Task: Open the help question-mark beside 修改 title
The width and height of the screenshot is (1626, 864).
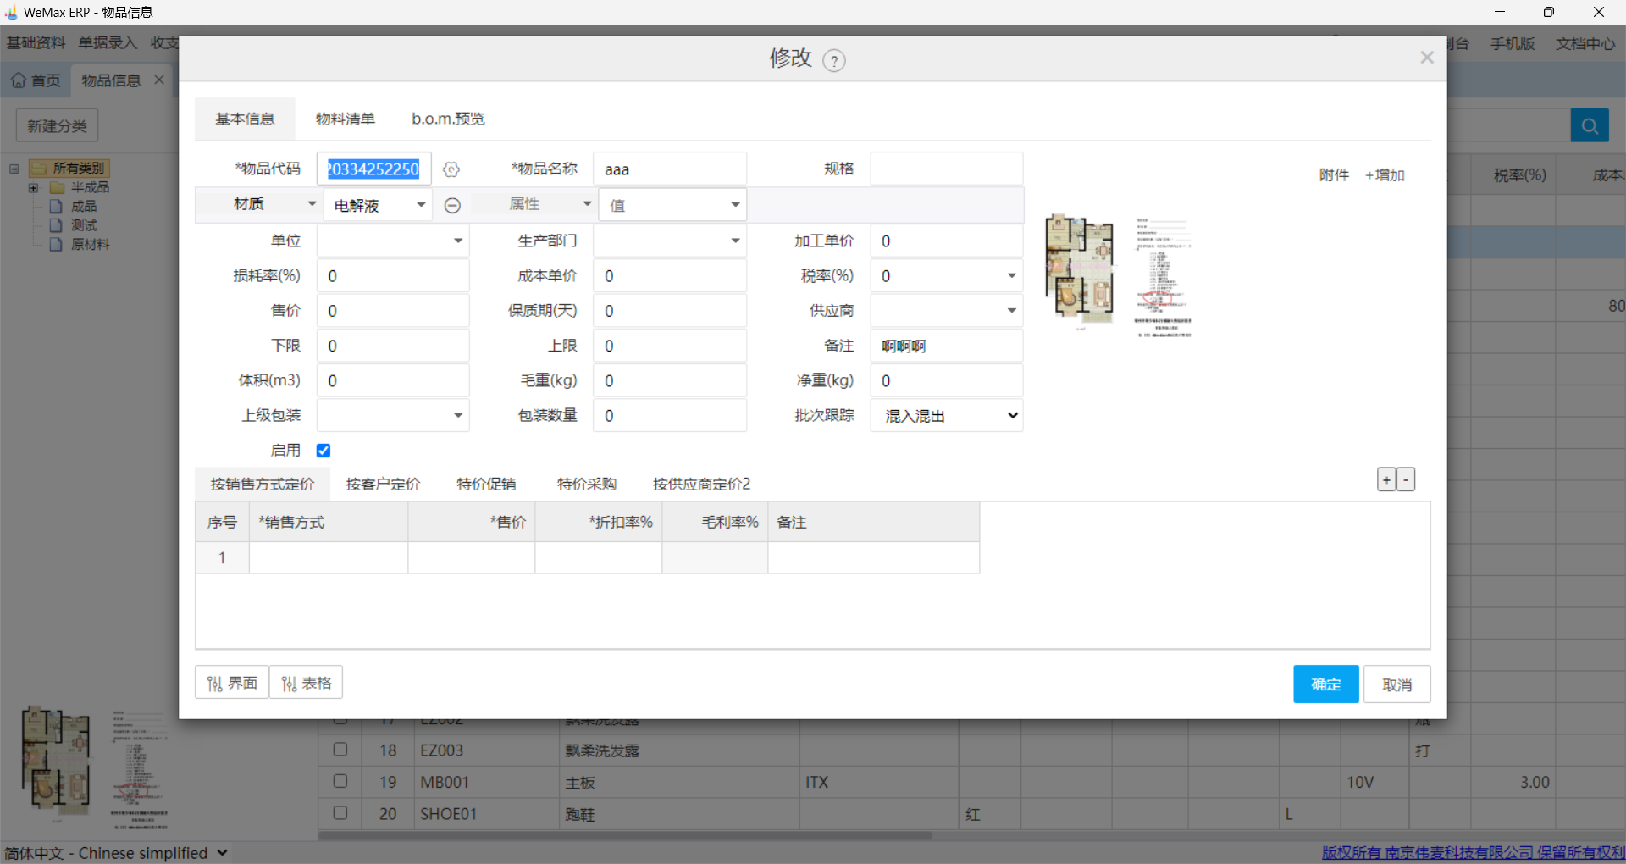Action: [x=835, y=60]
